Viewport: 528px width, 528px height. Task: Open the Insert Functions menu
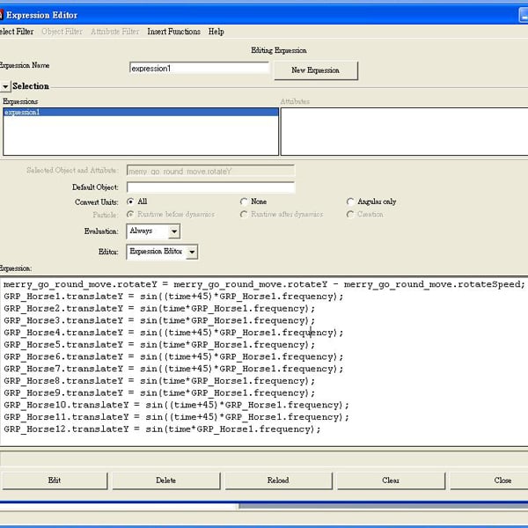[x=173, y=32]
